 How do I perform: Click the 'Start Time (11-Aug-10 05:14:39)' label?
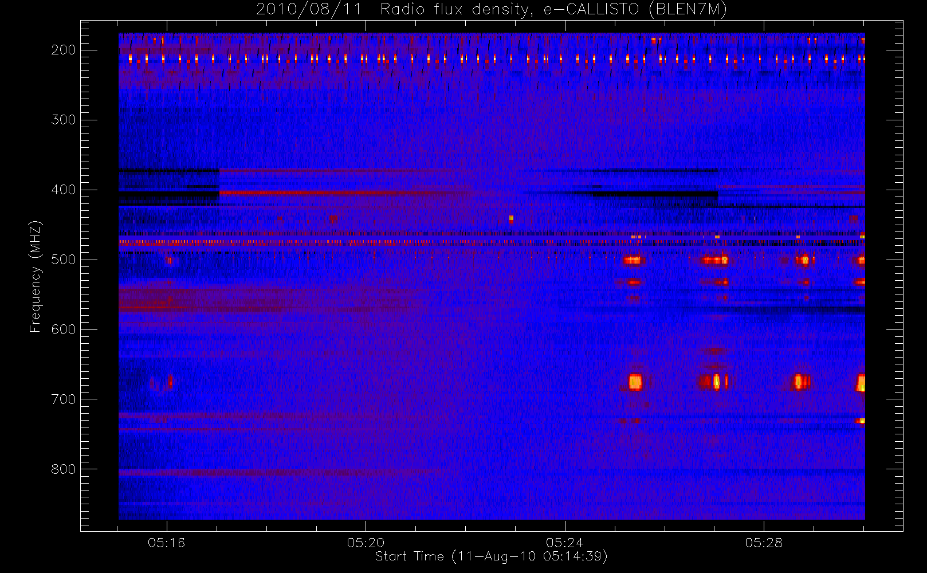point(491,556)
